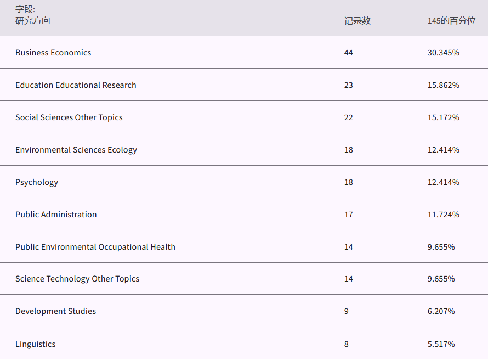Click Public Environmental Occupational Health

click(x=95, y=247)
